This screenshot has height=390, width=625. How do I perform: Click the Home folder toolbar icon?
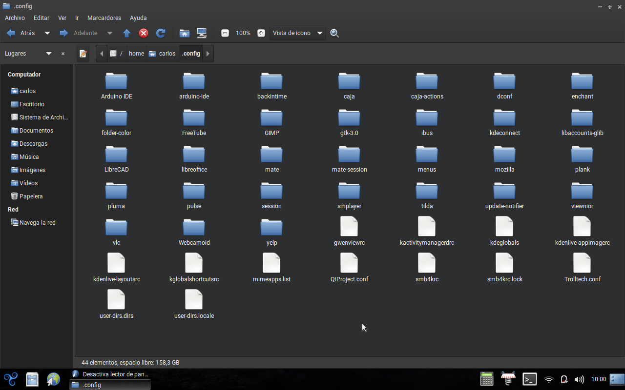pyautogui.click(x=184, y=33)
